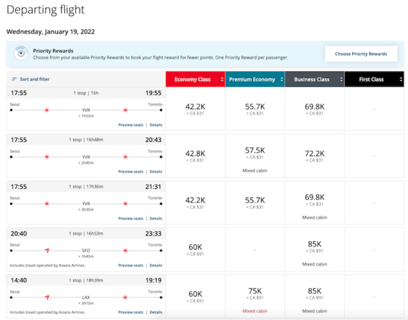The image size is (408, 320).
Task: Click YVR stopover with 3h35m layover
Action: tap(86, 204)
